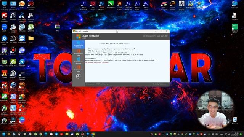Open Format Factory shortcut
Viewport: 244px width, 137px height.
tap(13, 29)
